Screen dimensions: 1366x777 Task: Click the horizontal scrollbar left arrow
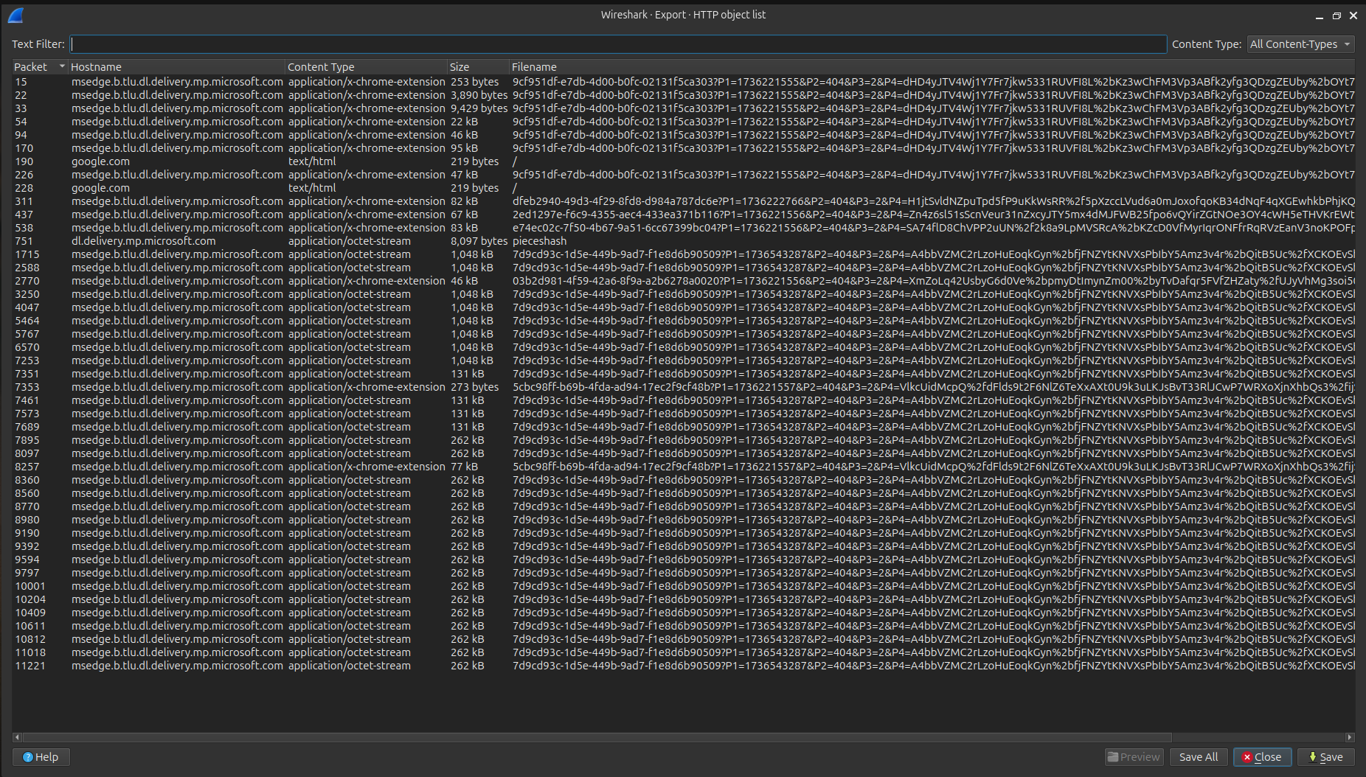click(17, 737)
